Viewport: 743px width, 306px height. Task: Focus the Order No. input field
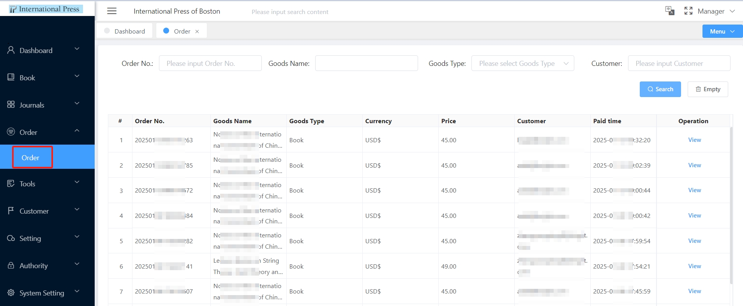[210, 63]
